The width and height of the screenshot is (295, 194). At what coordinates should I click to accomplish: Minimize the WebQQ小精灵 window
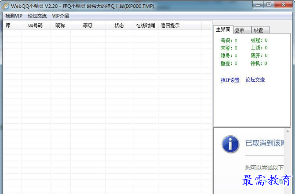pos(258,5)
